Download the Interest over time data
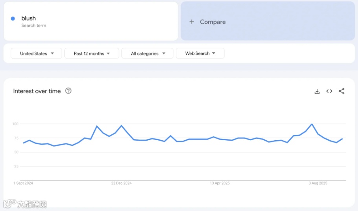Screen dimensions: 358x211 tap(317, 91)
